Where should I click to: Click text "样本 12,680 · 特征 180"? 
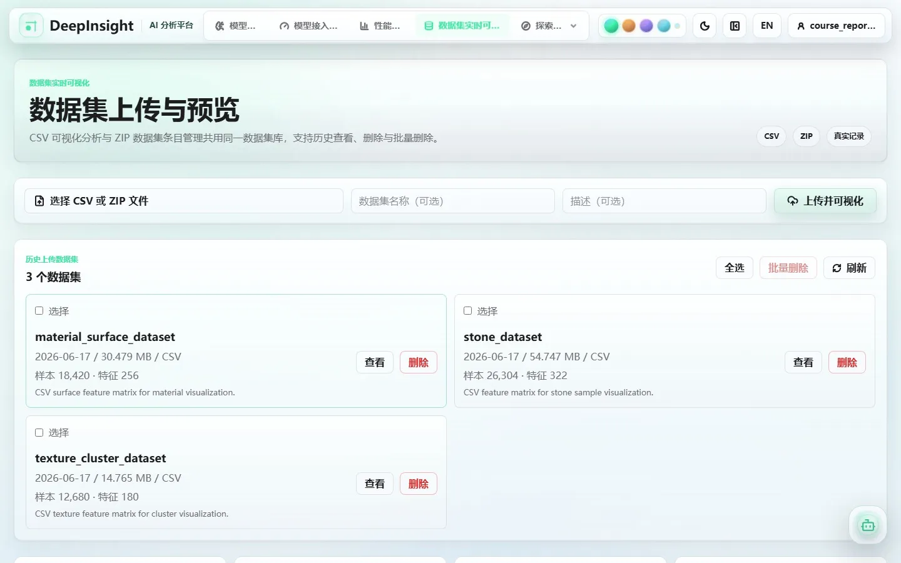pos(87,497)
